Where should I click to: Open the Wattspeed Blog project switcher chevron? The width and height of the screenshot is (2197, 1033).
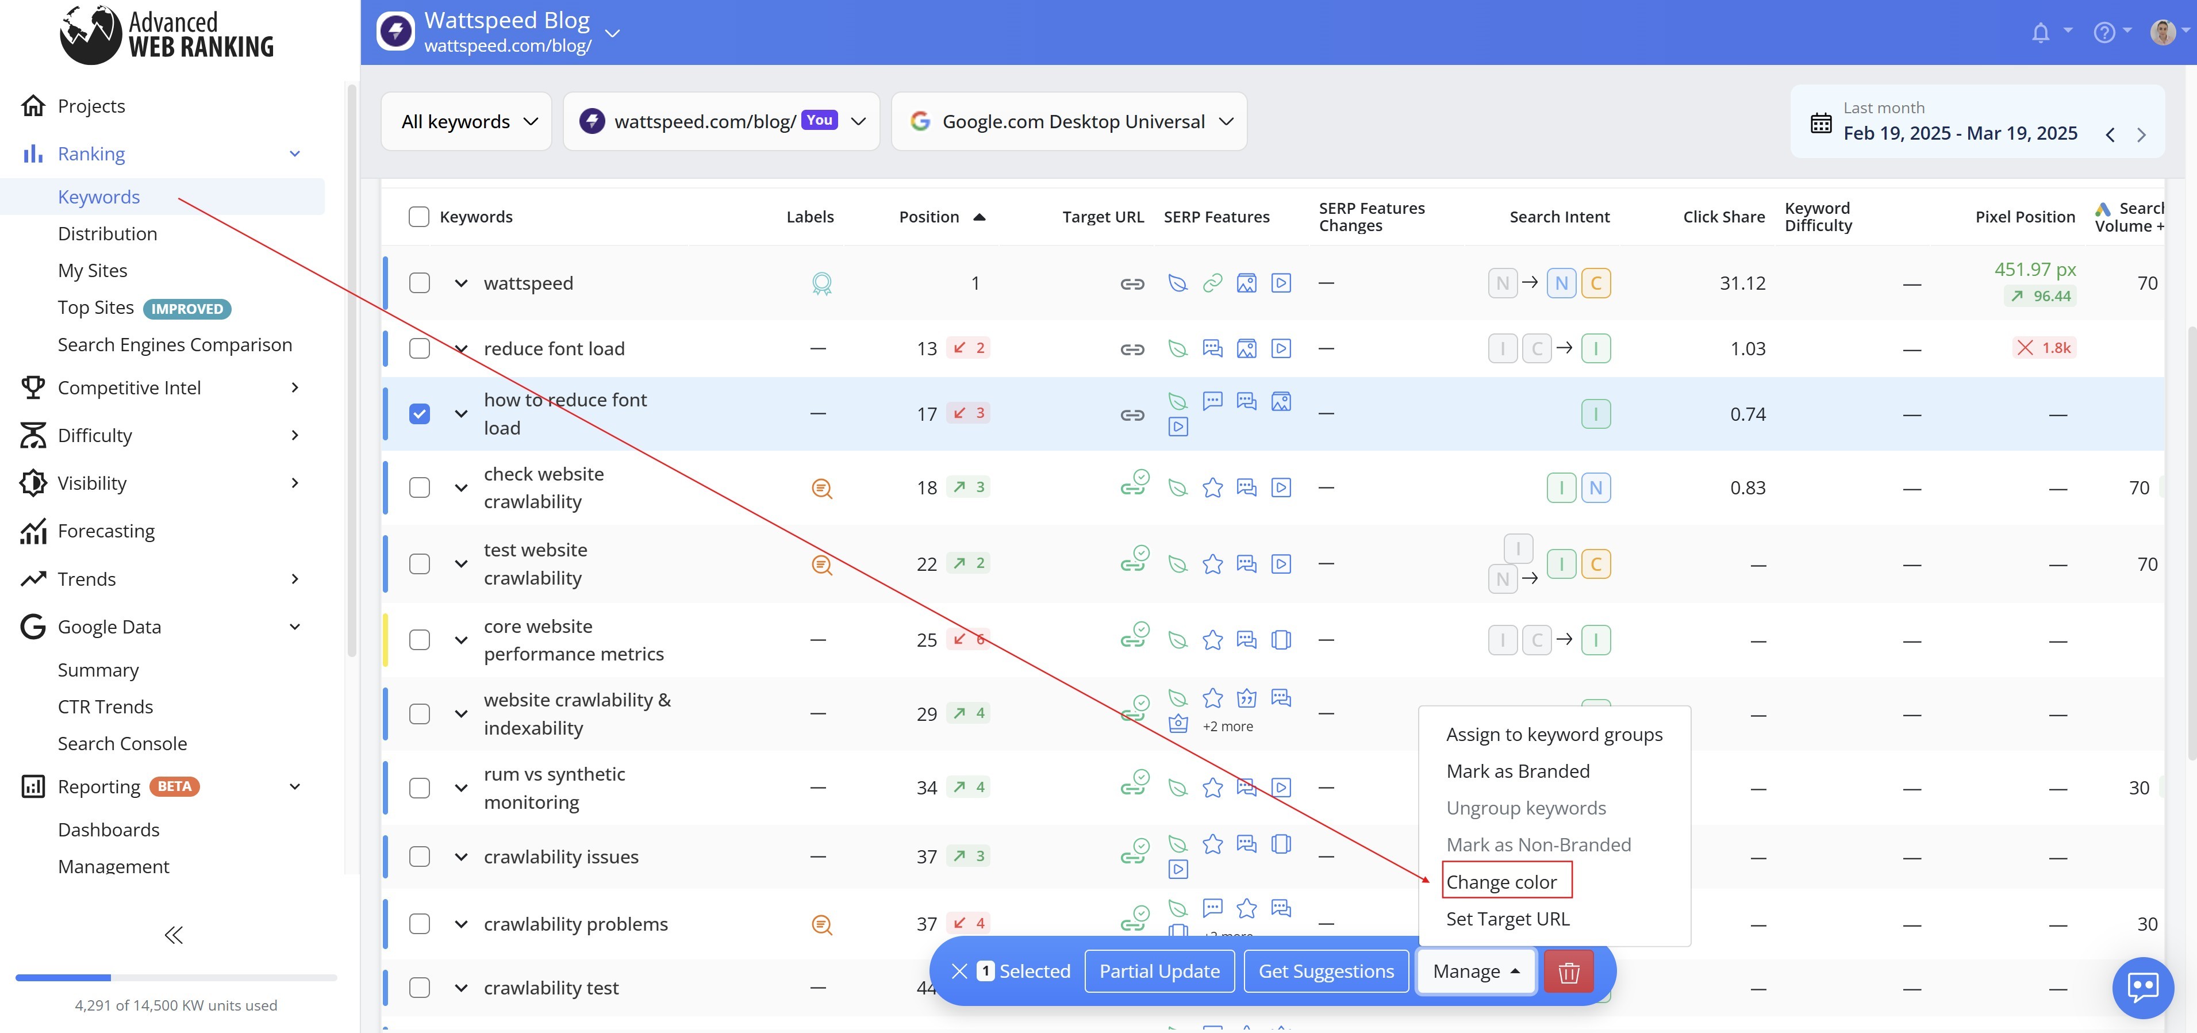tap(612, 33)
